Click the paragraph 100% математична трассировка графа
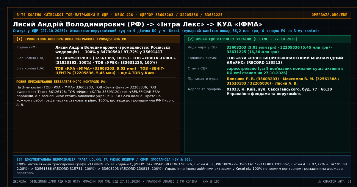Screen dimensions: 357x187 (182, 169)
